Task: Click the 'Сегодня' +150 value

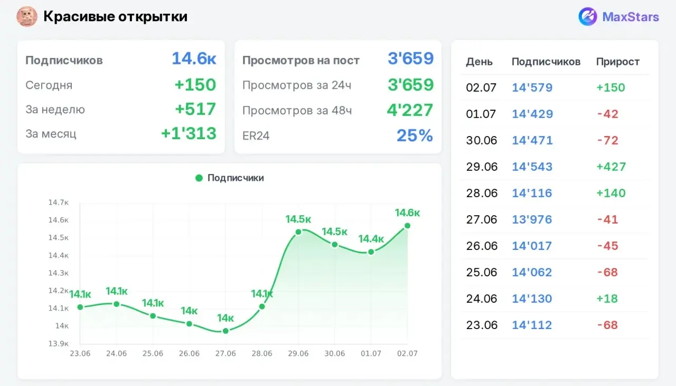Action: (x=195, y=84)
